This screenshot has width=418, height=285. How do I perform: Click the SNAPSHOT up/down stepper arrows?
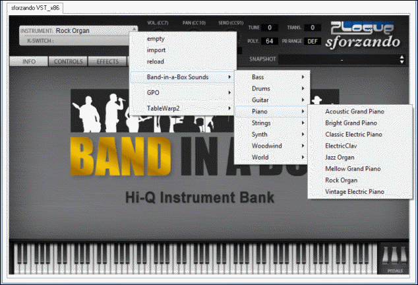click(x=402, y=59)
